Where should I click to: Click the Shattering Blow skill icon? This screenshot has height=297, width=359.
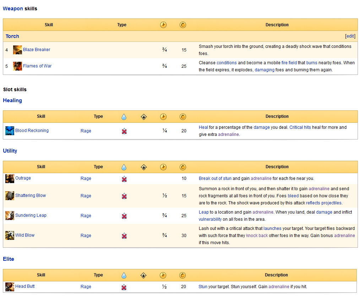click(10, 196)
